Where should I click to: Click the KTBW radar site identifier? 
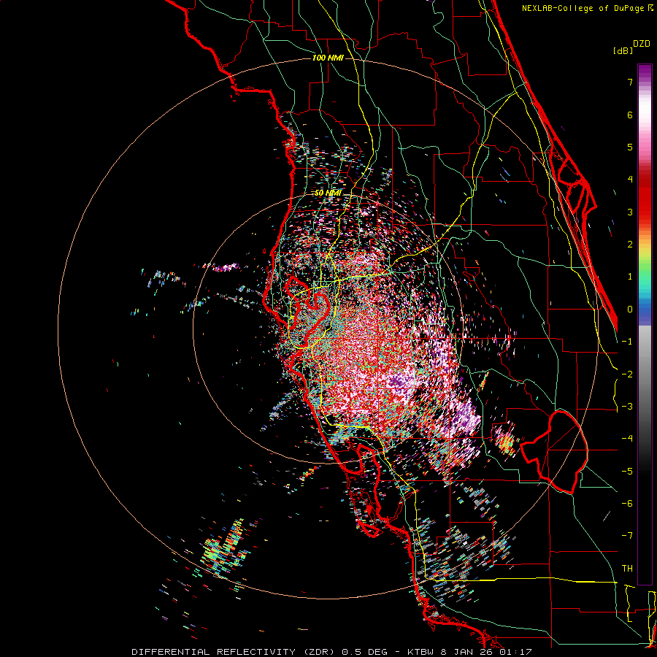tap(421, 652)
